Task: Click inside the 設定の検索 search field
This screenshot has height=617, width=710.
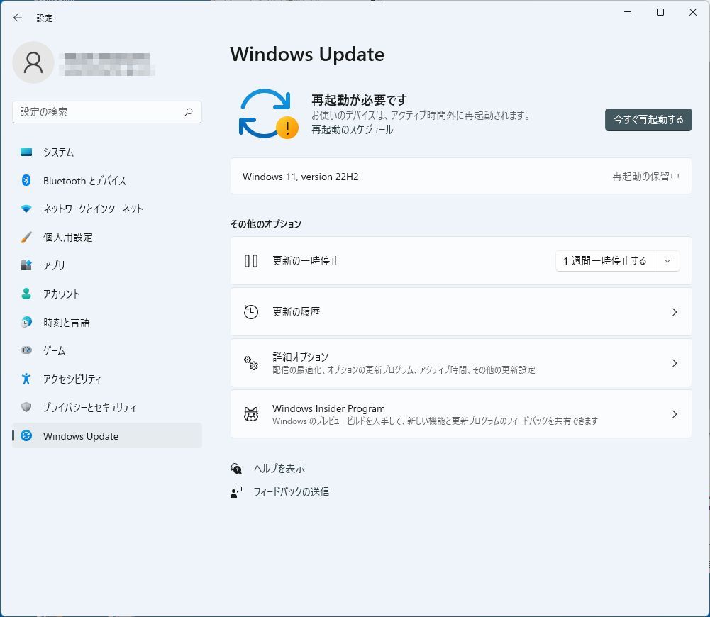Action: 99,111
